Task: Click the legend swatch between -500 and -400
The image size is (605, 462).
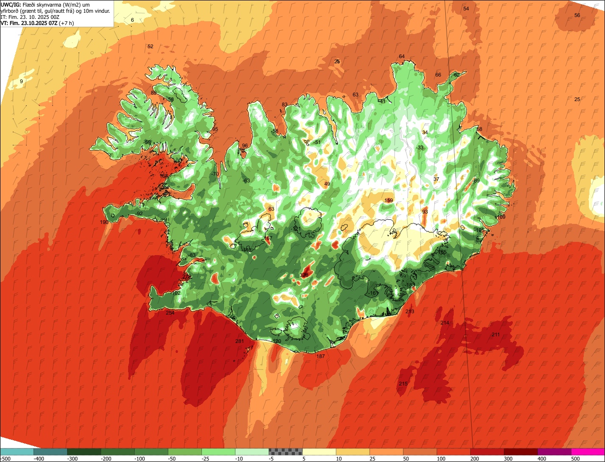Action: pyautogui.click(x=17, y=452)
